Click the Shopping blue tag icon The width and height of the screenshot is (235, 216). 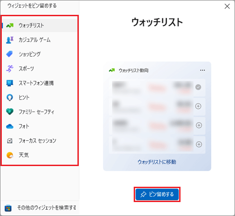tap(9, 54)
